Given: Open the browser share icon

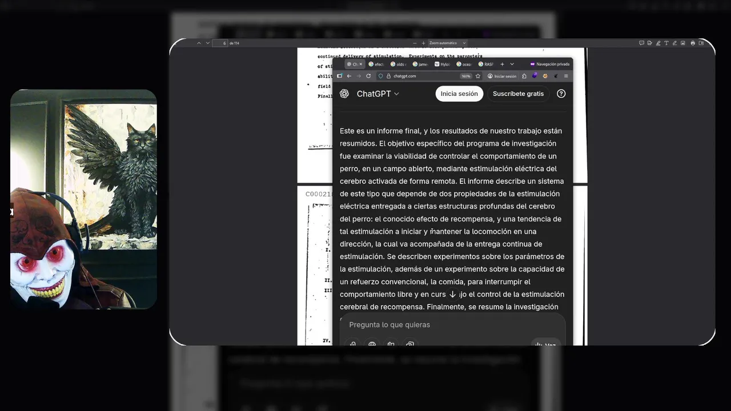Looking at the screenshot, I should click(x=524, y=76).
